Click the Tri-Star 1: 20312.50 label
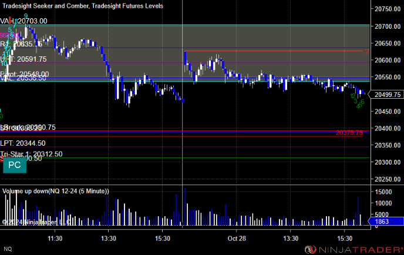This screenshot has height=255, width=404. click(x=31, y=154)
